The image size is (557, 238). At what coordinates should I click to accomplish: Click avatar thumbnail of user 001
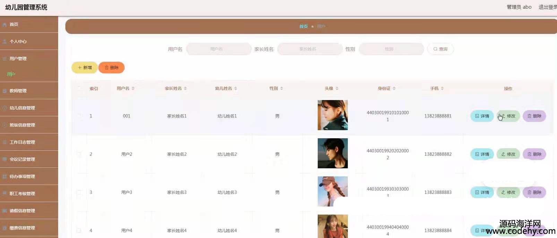333,115
